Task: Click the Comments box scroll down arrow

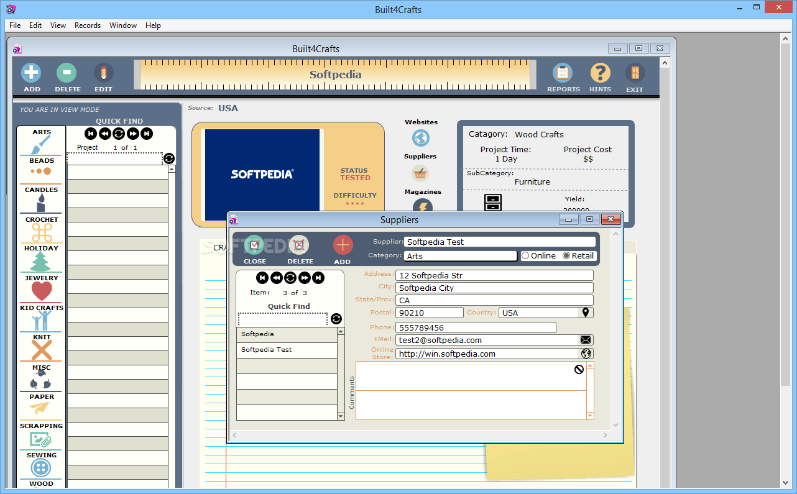Action: (x=591, y=415)
